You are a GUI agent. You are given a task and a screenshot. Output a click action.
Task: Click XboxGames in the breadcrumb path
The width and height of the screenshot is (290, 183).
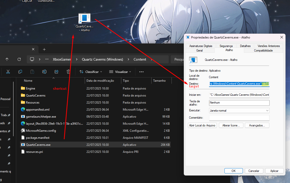tap(62, 59)
